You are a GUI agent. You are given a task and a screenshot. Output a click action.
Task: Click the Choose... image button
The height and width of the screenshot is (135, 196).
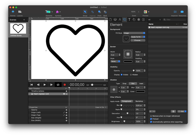point(138,40)
